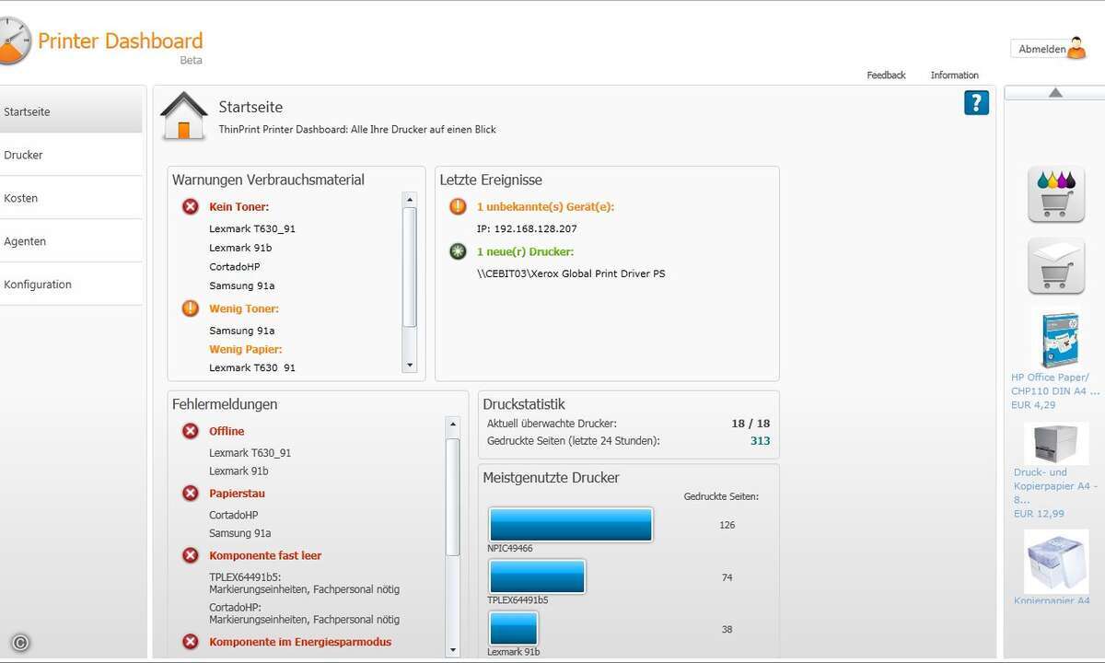Click the red error icon next to Papierstau
The image size is (1105, 663).
click(191, 494)
